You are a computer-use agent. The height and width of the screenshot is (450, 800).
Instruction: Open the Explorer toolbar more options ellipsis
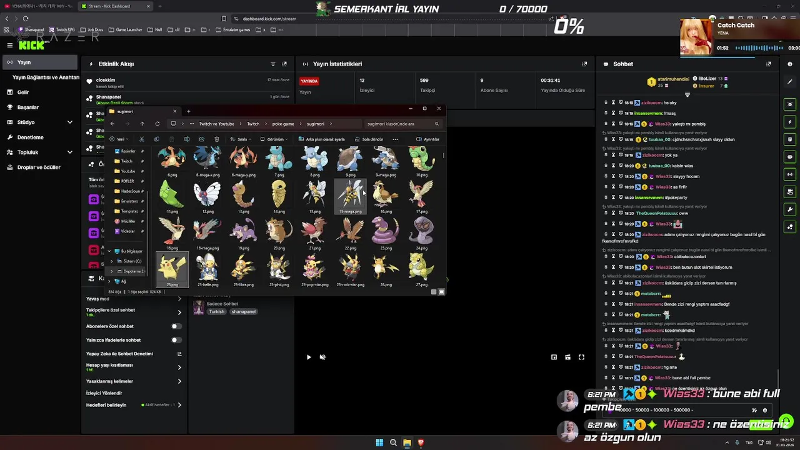tap(395, 139)
